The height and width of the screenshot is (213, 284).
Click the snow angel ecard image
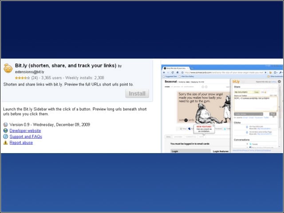pos(204,107)
